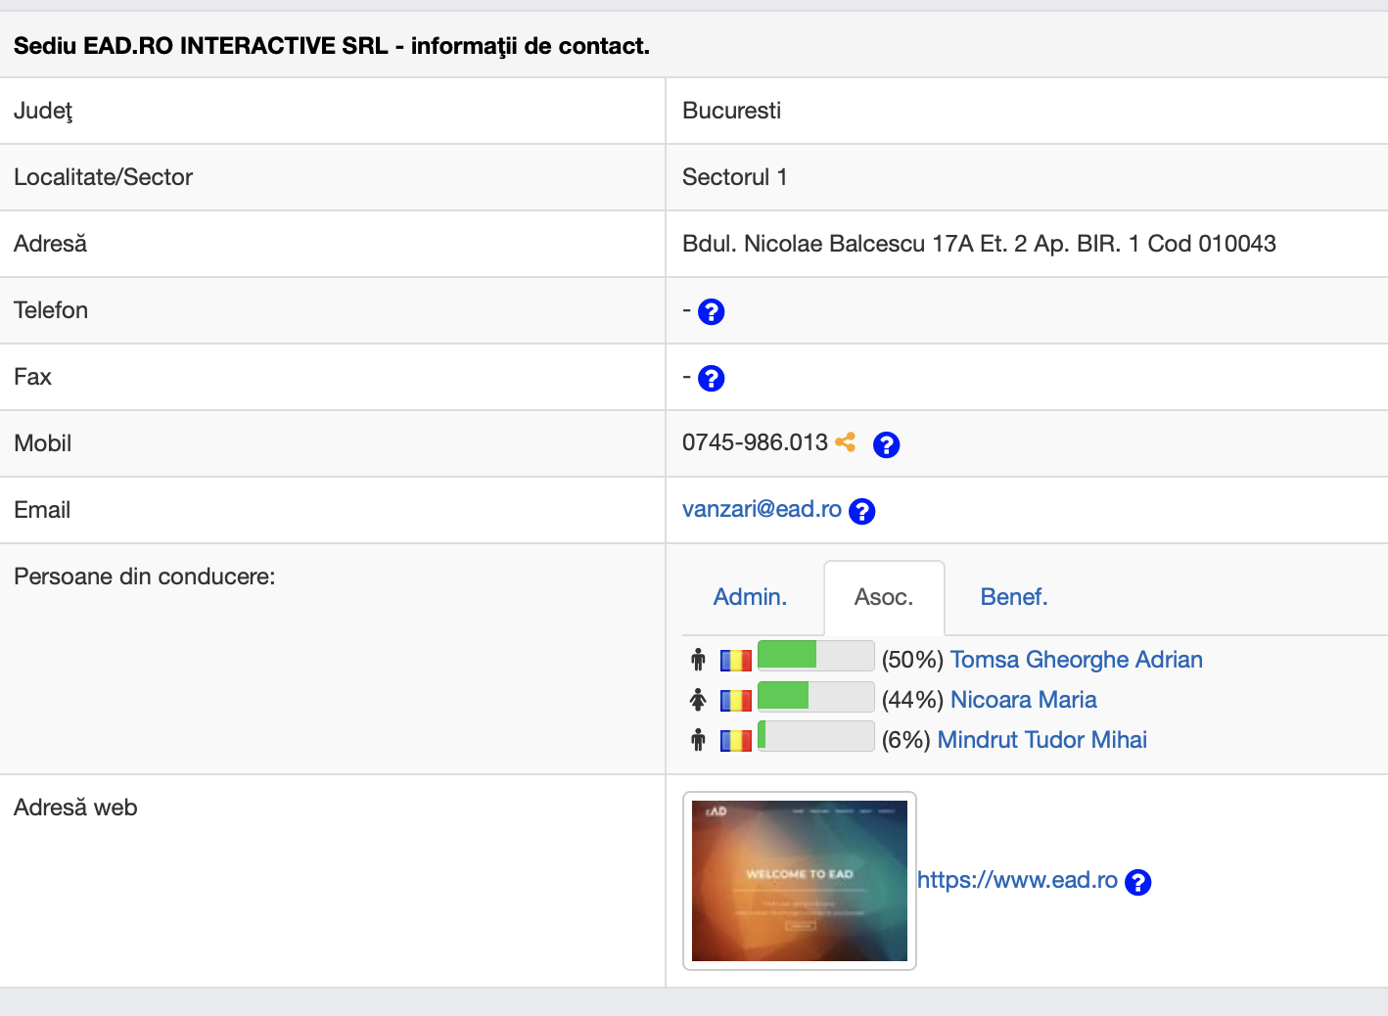
Task: Click the help icon in Fax row
Action: tap(711, 379)
